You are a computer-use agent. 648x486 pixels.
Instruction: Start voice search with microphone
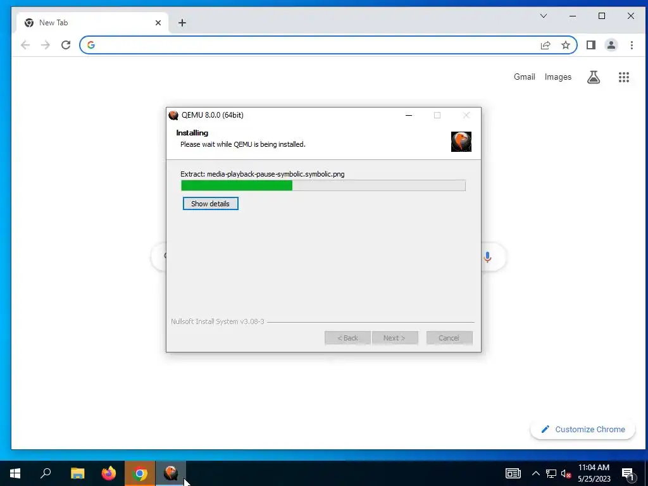coord(488,257)
